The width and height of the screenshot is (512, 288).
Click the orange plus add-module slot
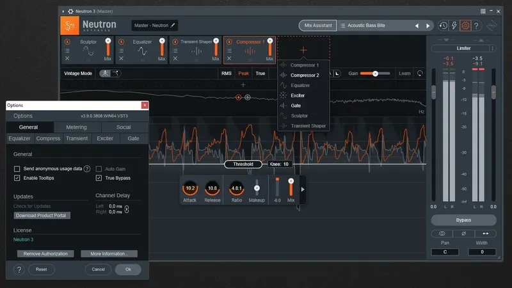(303, 50)
